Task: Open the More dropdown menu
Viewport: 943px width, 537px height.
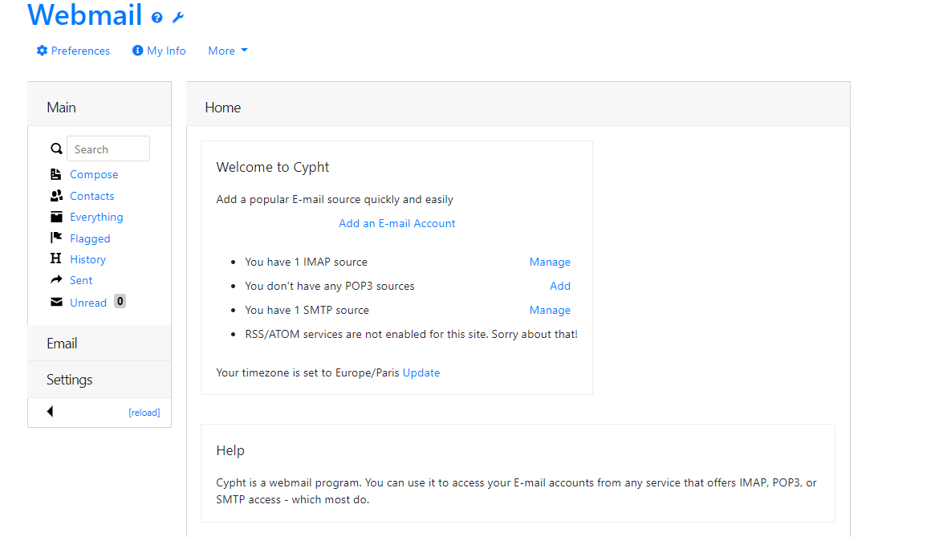Action: pos(227,51)
